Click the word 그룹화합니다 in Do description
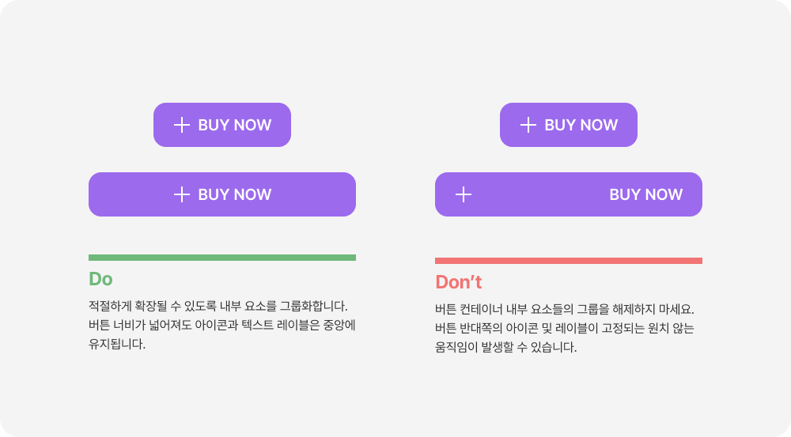This screenshot has width=791, height=437. [313, 306]
